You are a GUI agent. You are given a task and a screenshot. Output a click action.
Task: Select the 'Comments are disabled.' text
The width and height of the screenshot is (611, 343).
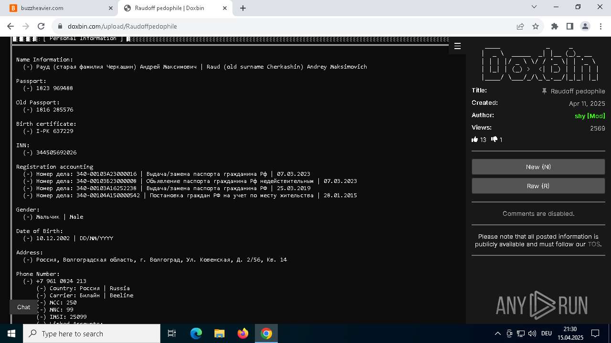[x=538, y=213]
